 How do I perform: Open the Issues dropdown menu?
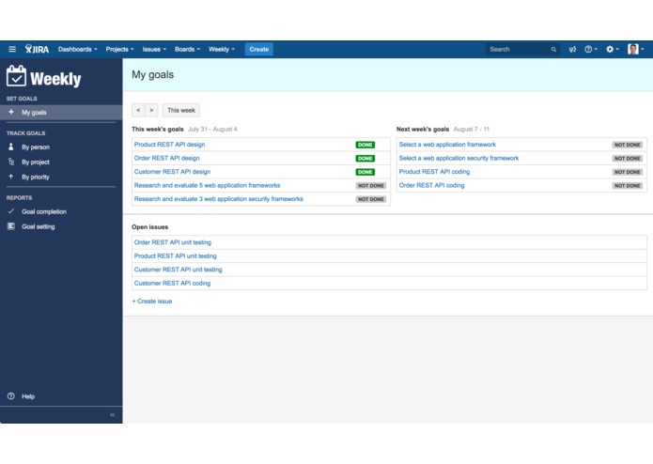click(x=154, y=49)
